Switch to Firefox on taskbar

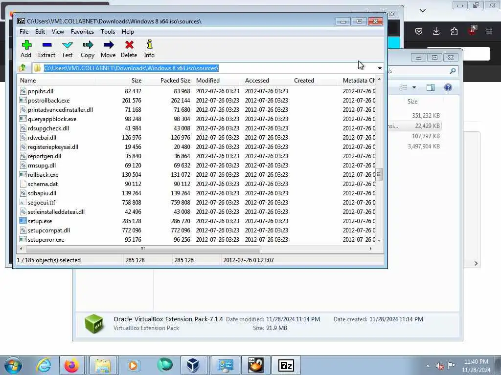point(71,365)
